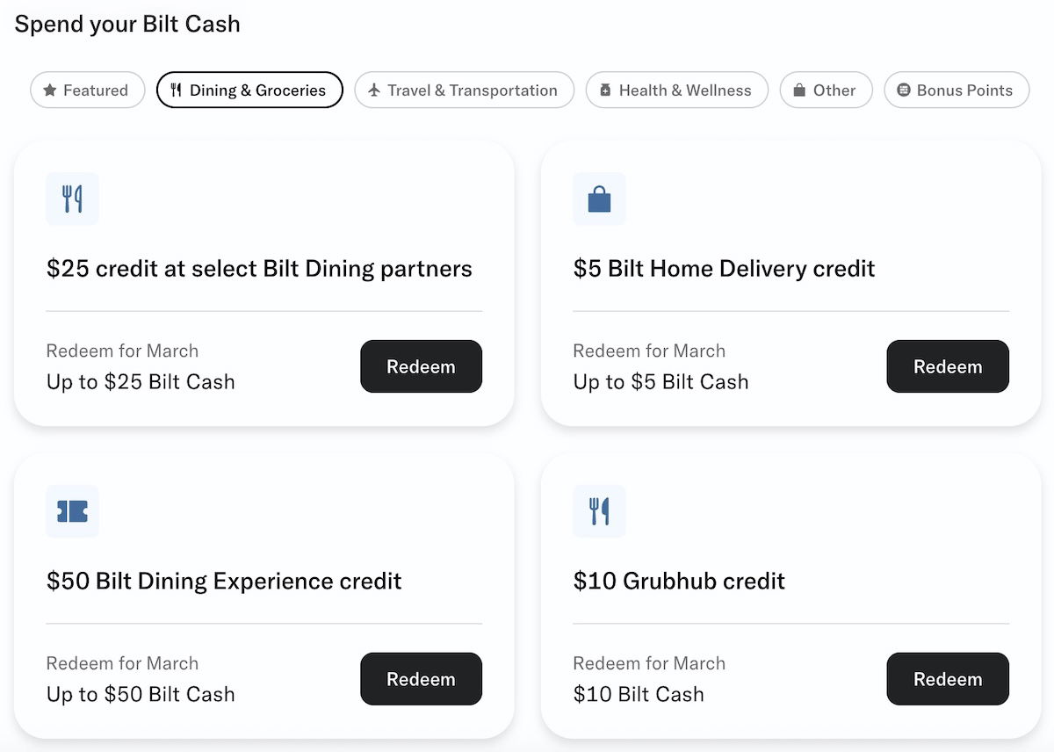Viewport: 1054px width, 752px height.
Task: Click the fork and knife icon on Grubhub card
Action: tap(599, 511)
